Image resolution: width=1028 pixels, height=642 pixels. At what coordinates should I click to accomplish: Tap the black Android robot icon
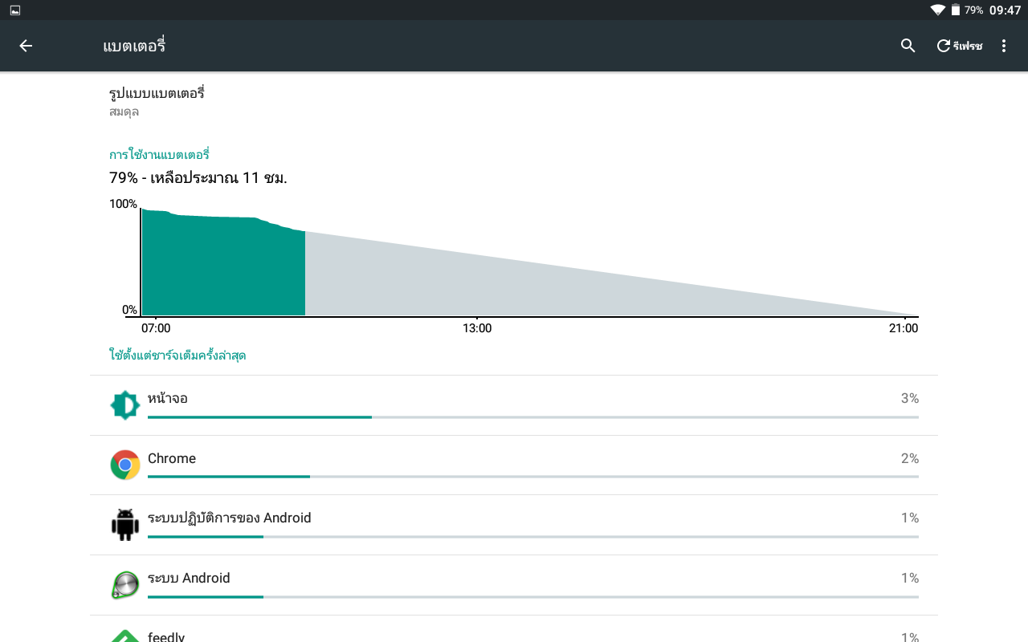(x=124, y=525)
